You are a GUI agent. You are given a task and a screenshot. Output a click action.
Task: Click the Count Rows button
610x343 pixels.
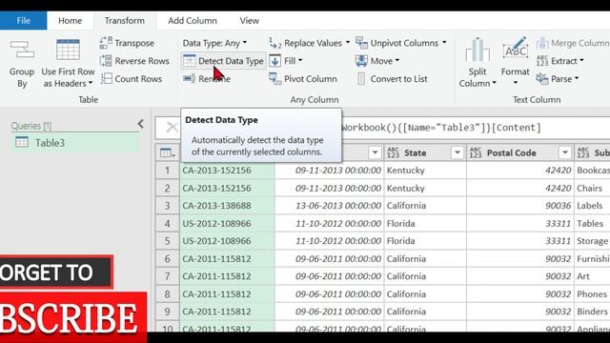click(132, 78)
